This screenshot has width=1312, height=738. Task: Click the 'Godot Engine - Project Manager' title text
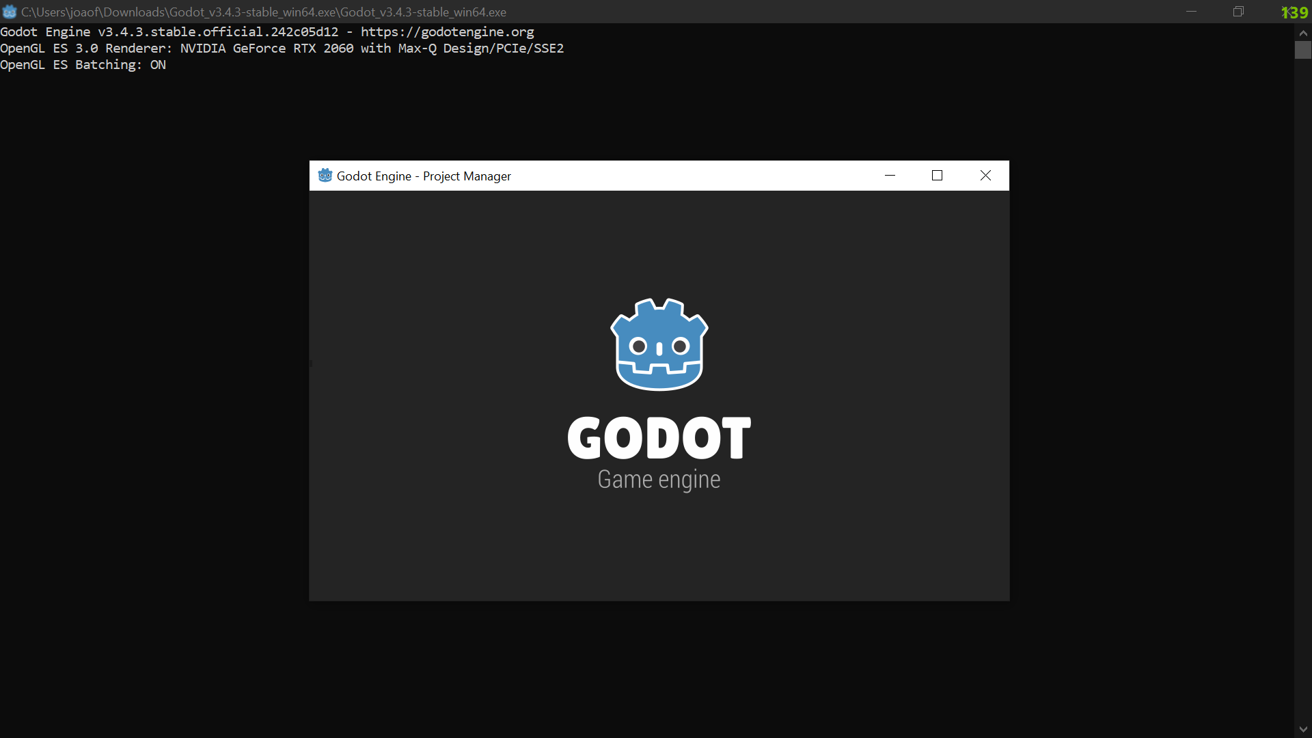click(424, 176)
